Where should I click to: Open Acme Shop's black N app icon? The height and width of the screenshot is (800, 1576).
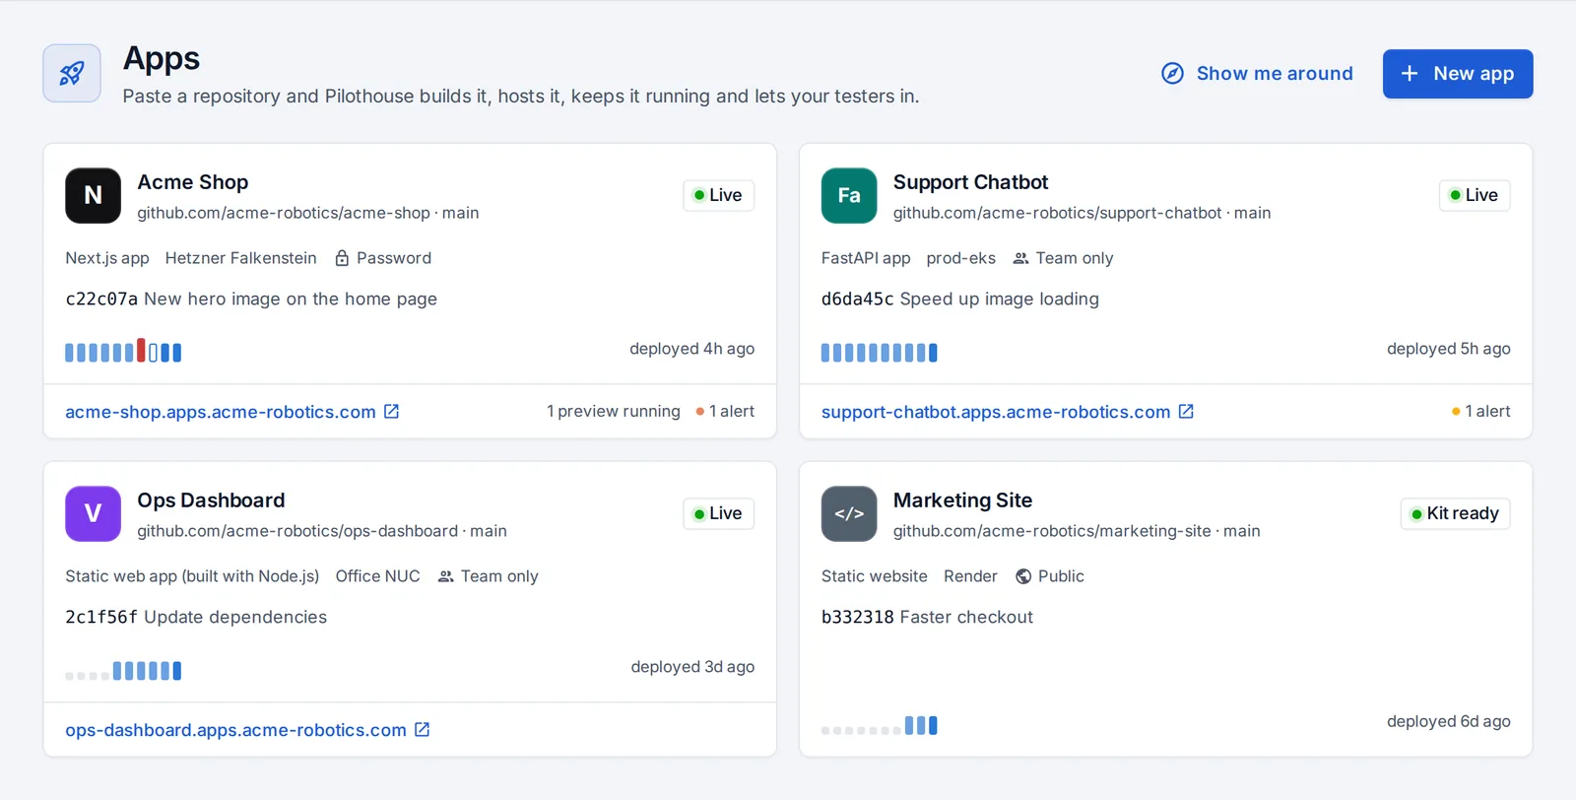point(93,195)
